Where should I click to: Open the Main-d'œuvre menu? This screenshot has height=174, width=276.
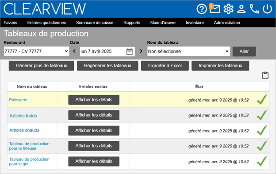(x=163, y=23)
